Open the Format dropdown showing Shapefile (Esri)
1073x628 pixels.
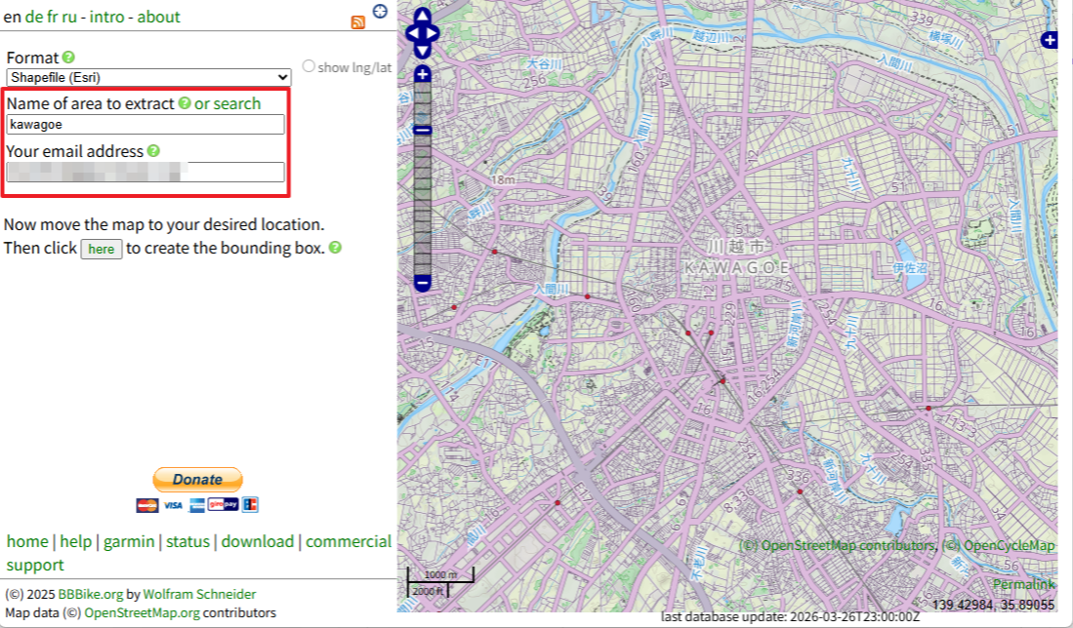click(148, 77)
